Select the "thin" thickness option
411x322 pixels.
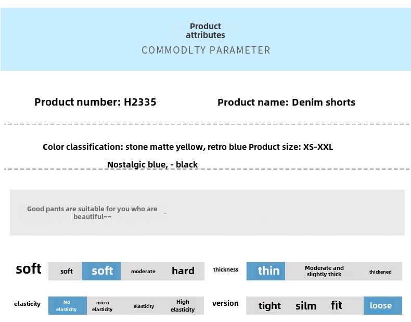[x=268, y=271]
